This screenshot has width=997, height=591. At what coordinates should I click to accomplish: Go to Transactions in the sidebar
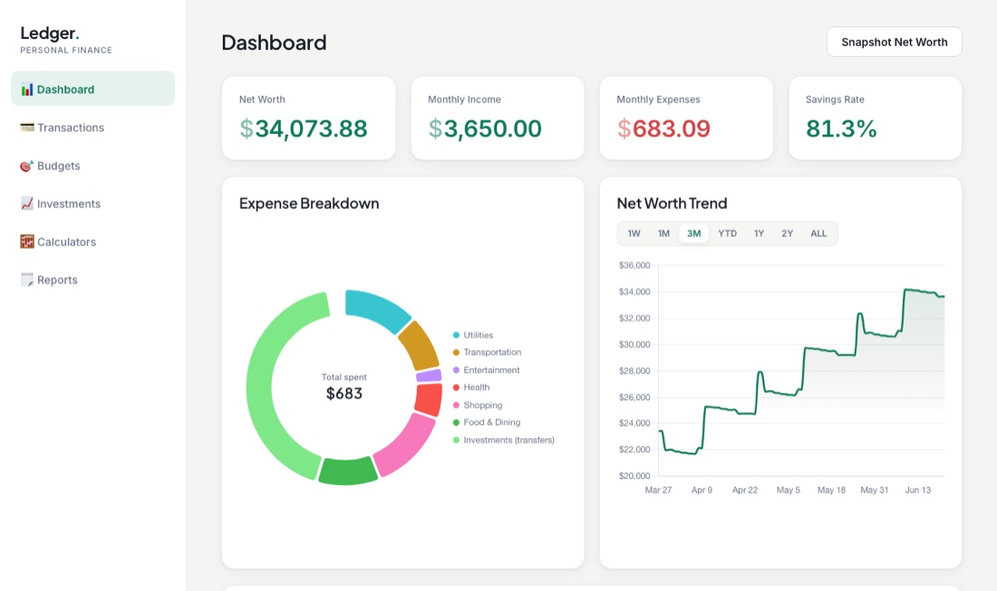(92, 127)
